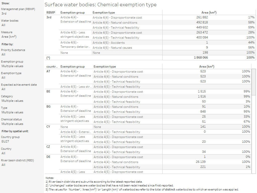
Task: Select value 261 882 for Article 4(4) Disproportionate cost
Action: [202, 17]
